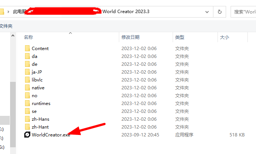The width and height of the screenshot is (256, 154).
Task: Select the no folder name
Action: [34, 96]
